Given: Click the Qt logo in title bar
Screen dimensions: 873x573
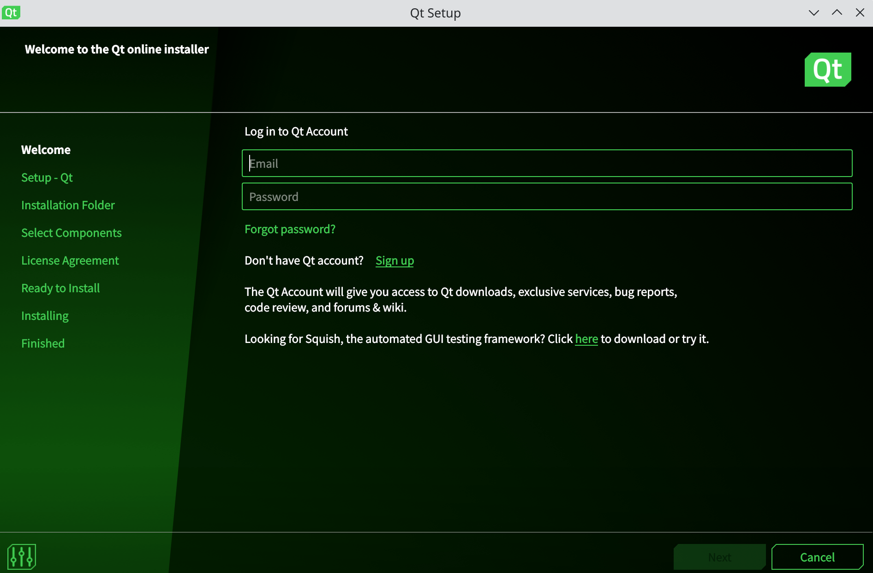Looking at the screenshot, I should pos(11,12).
